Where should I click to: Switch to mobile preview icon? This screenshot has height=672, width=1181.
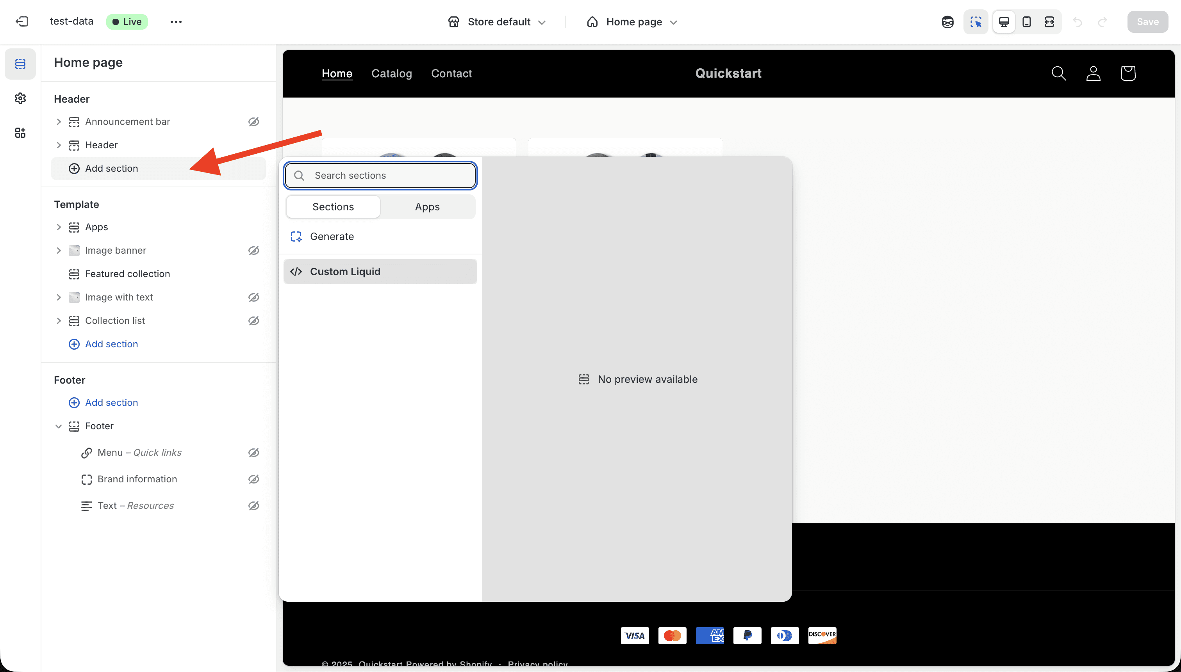1026,22
